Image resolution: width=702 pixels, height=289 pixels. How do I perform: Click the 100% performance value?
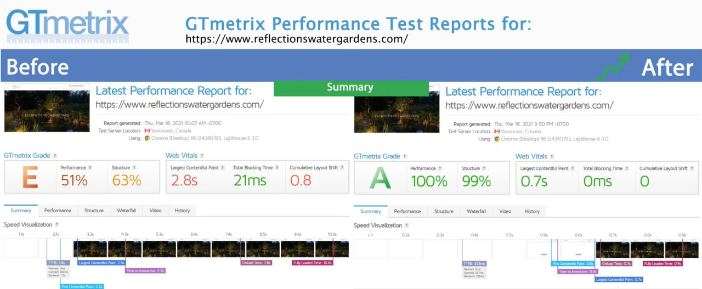(x=429, y=180)
